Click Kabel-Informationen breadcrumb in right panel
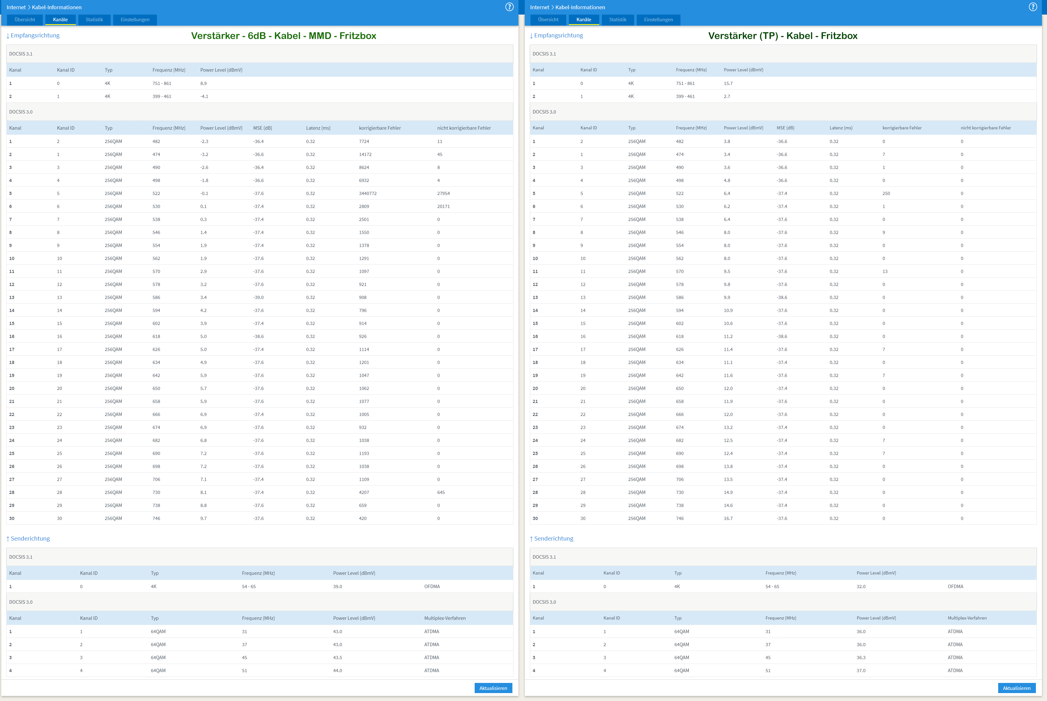This screenshot has width=1047, height=701. tap(580, 7)
